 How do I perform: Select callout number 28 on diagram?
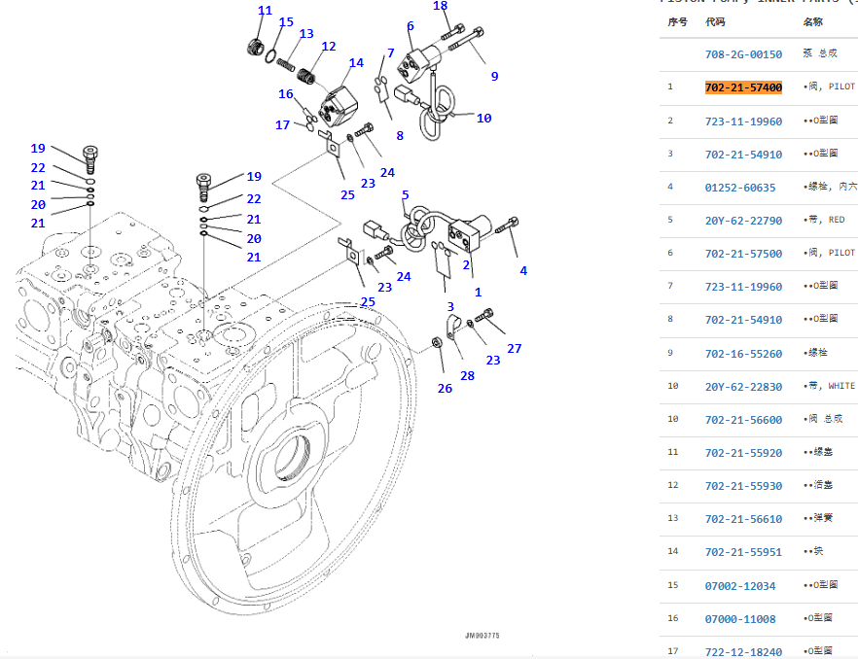pyautogui.click(x=467, y=376)
